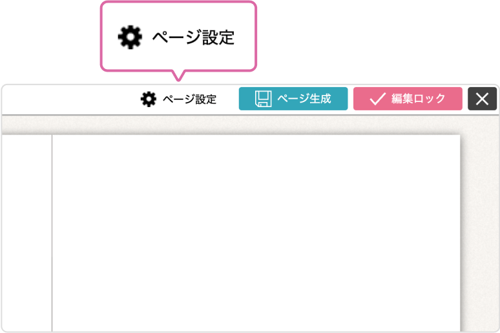Click the empty toolbar area at left

[69, 99]
